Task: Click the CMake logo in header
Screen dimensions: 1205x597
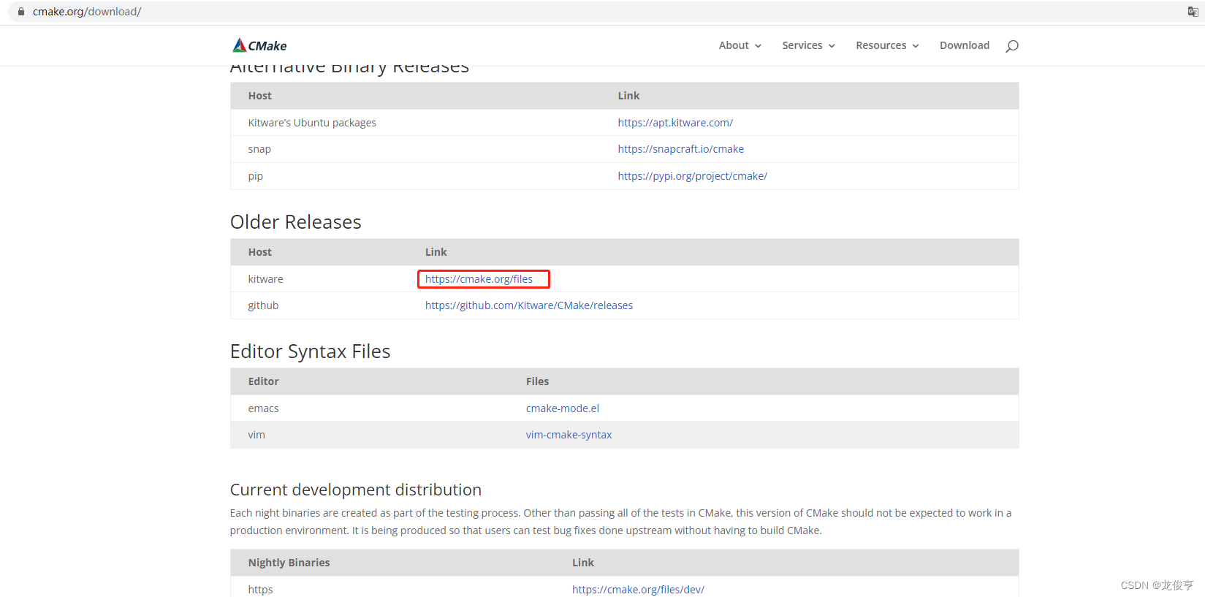Action: 259,45
